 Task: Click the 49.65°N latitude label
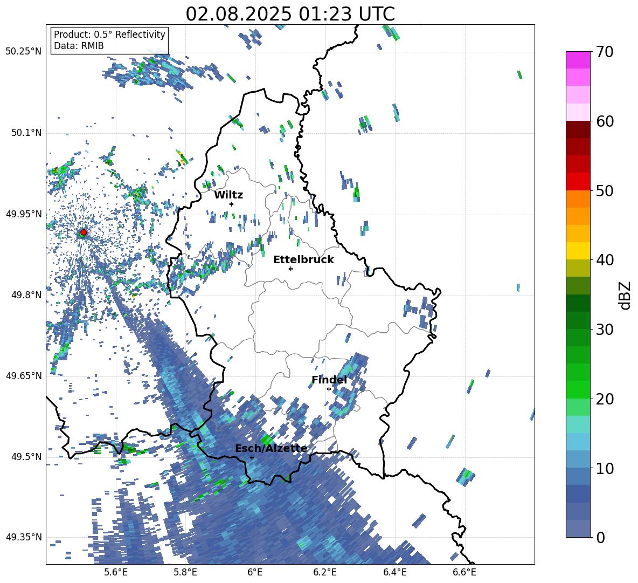[x=24, y=375]
